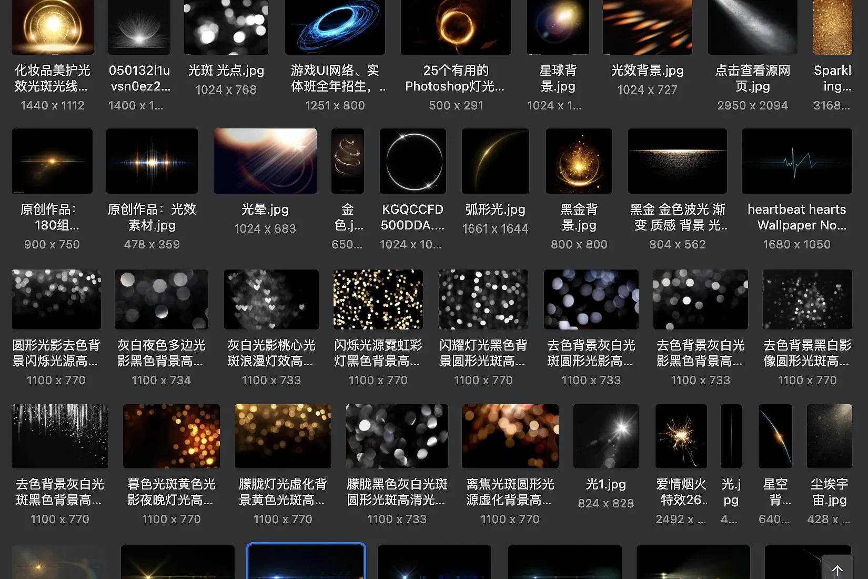The image size is (868, 579).
Task: Select the 圆形光影去色背景 thumbnail
Action: pyautogui.click(x=56, y=300)
